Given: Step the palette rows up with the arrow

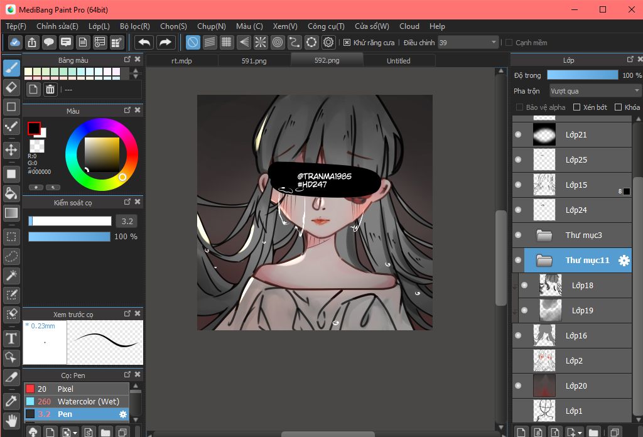Looking at the screenshot, I should pos(136,70).
